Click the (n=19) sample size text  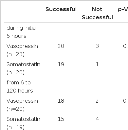point(15,127)
